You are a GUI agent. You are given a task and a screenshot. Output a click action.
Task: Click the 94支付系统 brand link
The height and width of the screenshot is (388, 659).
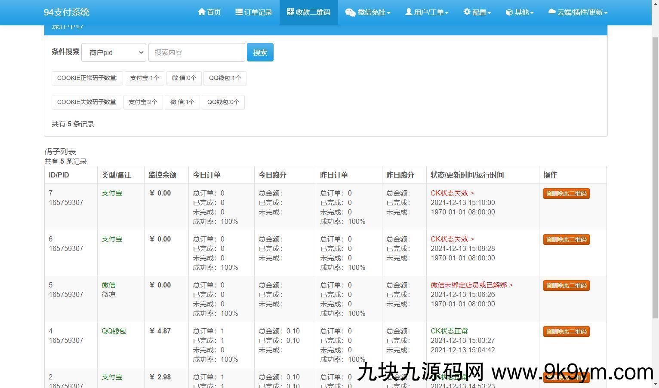67,12
